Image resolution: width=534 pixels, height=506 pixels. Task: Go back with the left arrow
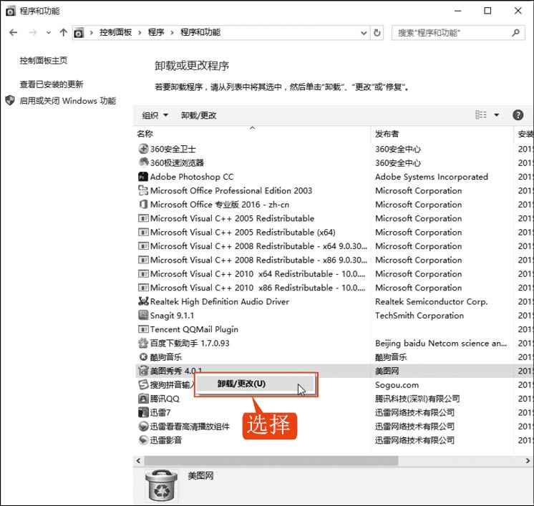tap(14, 33)
